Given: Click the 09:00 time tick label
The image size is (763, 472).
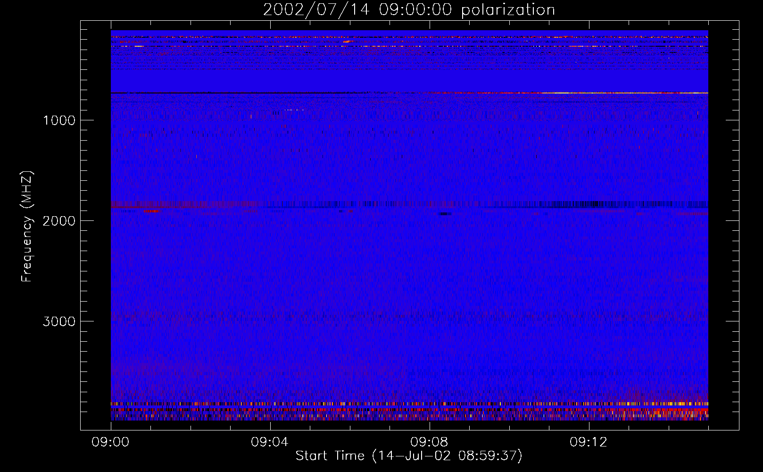Looking at the screenshot, I should 110,442.
